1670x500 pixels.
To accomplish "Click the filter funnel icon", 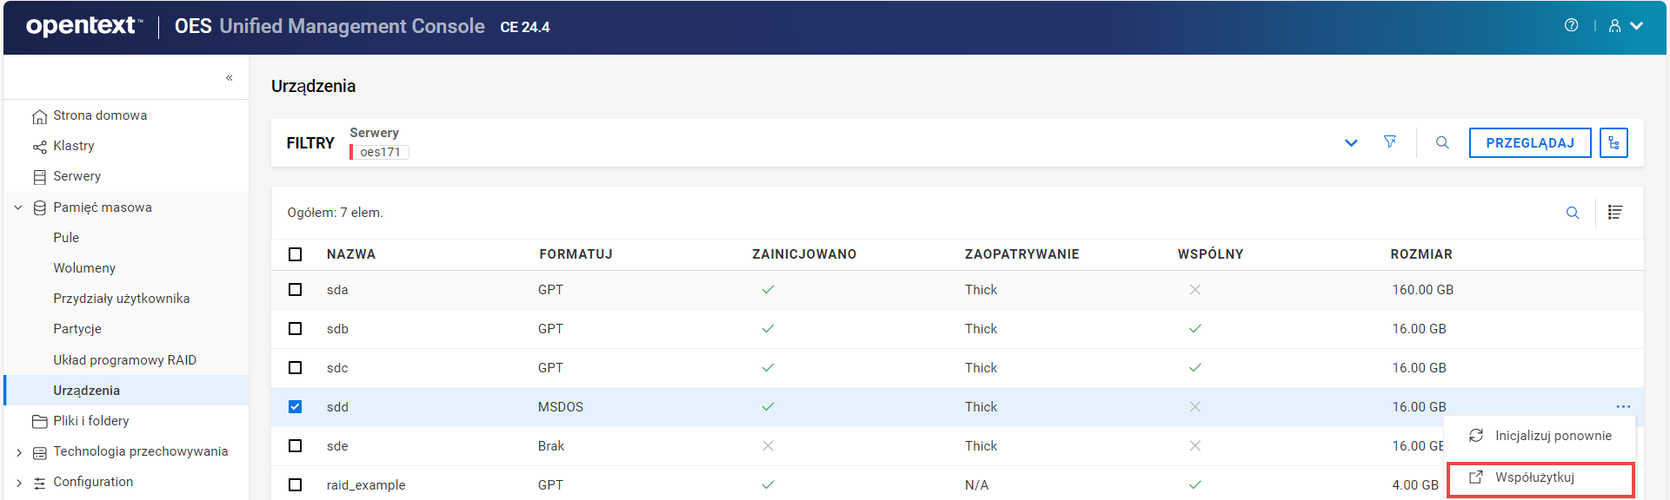I will pos(1390,142).
